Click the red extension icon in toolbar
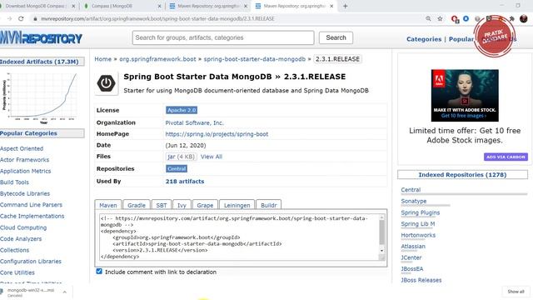533x300 pixels. [455, 19]
